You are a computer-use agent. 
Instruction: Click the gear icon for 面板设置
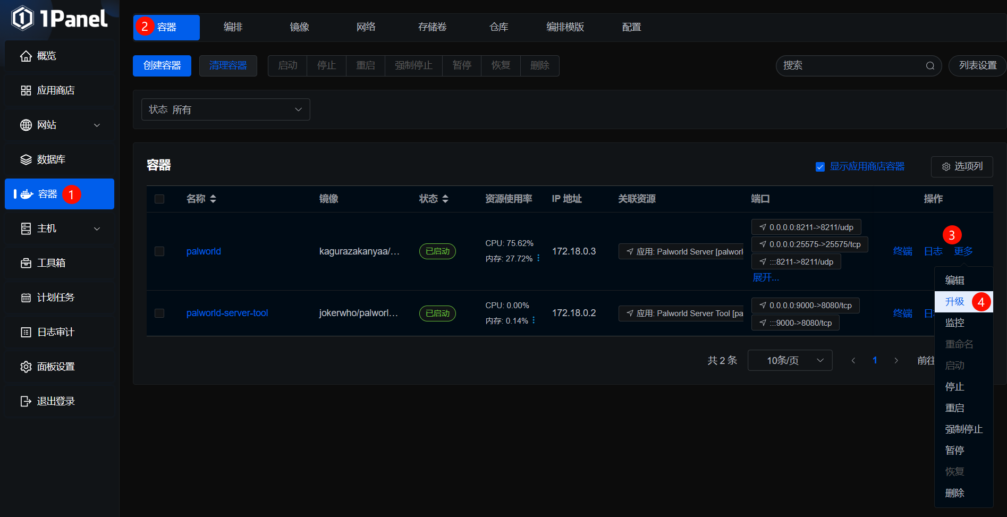26,367
